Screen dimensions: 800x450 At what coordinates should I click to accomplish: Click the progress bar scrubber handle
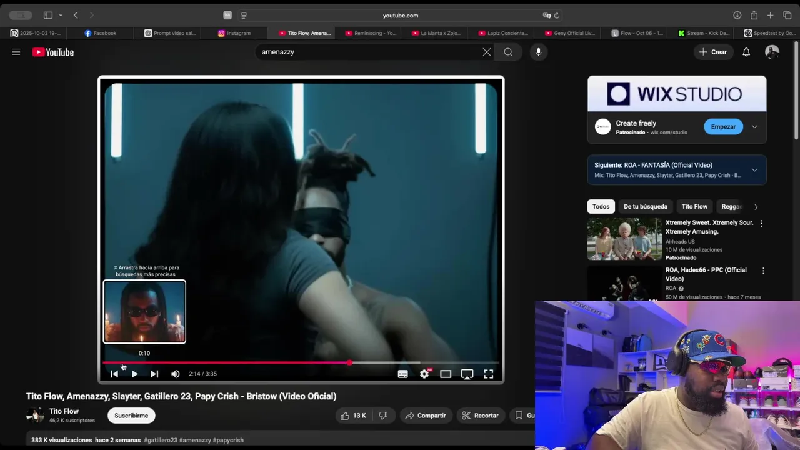349,362
